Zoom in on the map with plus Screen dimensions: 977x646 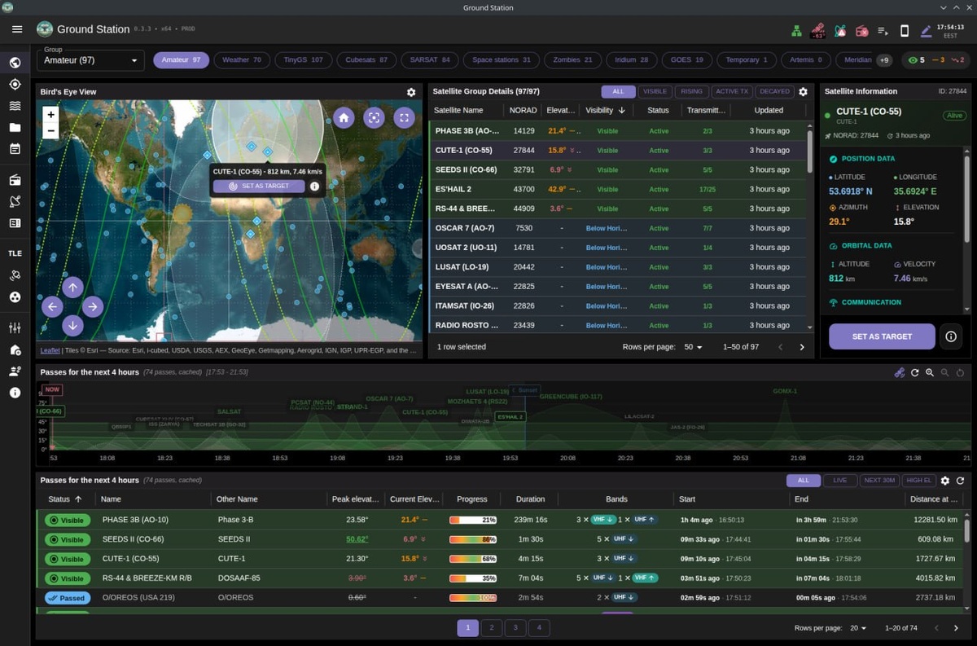50,115
